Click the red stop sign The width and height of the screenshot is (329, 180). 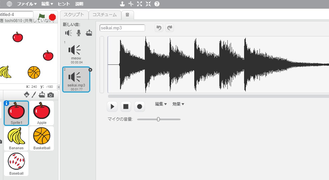click(52, 17)
